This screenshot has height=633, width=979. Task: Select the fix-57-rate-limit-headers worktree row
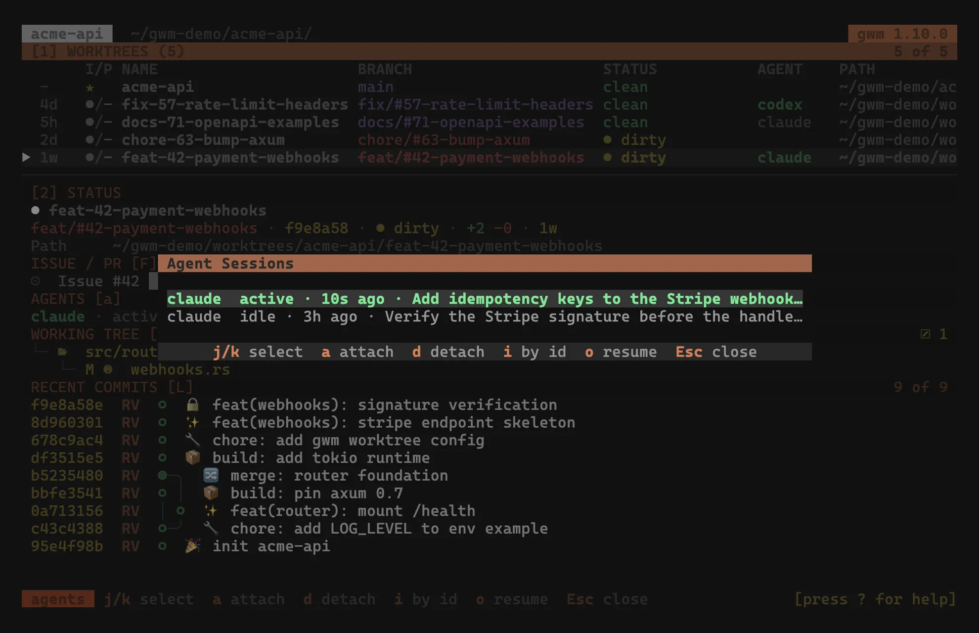coord(489,105)
